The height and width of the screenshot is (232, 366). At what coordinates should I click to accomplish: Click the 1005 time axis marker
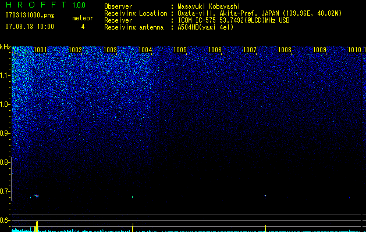coord(180,50)
